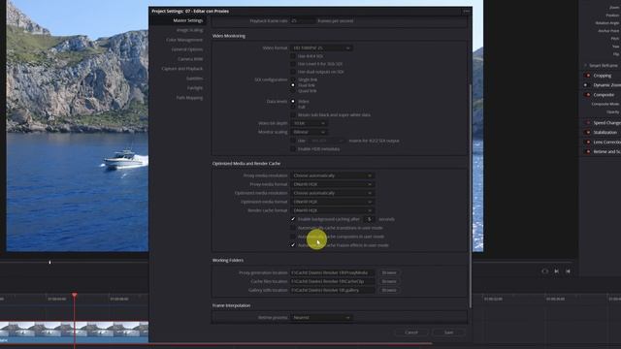Click go to last frame icon in viewer
The width and height of the screenshot is (621, 349).
point(556,271)
